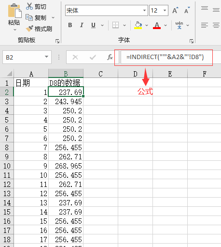Click cell with D8的数据 header

(66, 83)
